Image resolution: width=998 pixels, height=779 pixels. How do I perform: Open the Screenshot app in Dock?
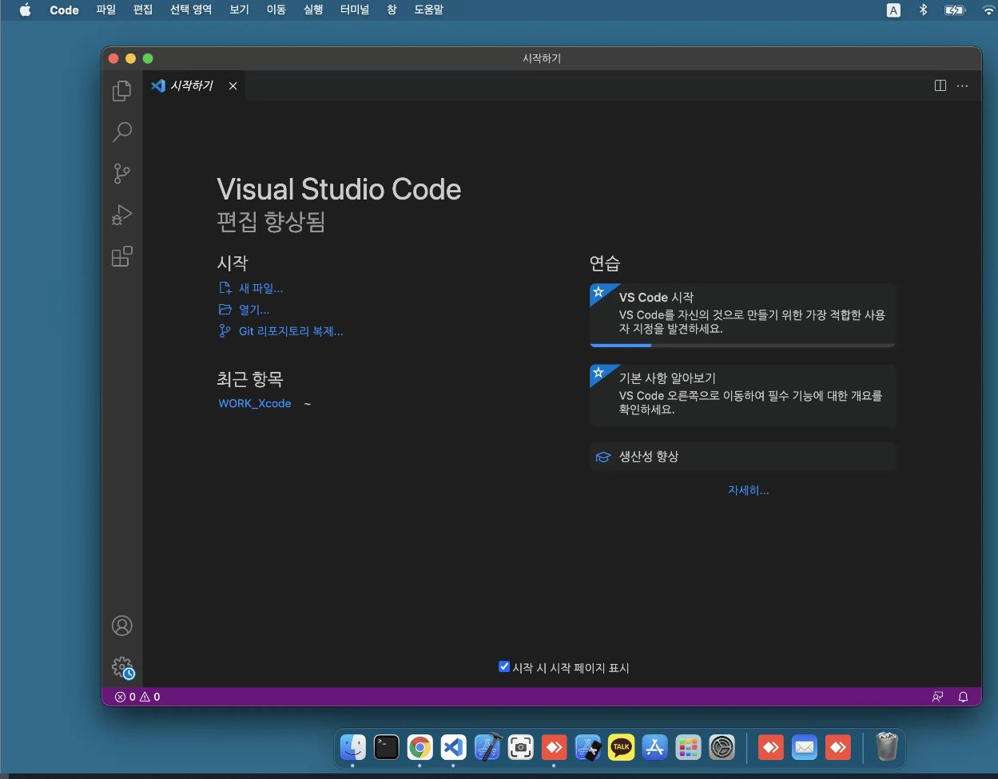[521, 747]
